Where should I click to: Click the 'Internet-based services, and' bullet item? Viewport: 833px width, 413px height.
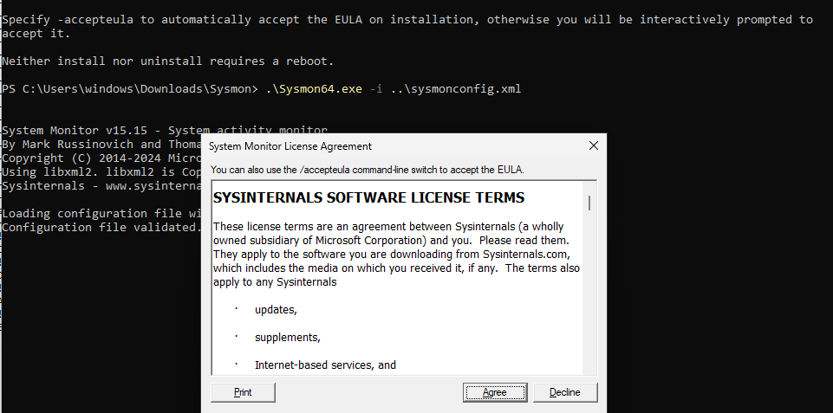[x=325, y=365]
